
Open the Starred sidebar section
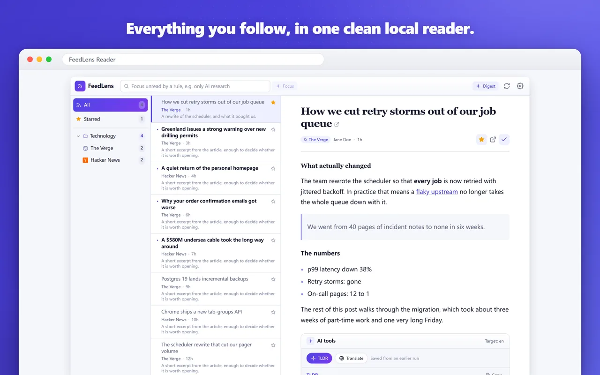[111, 119]
